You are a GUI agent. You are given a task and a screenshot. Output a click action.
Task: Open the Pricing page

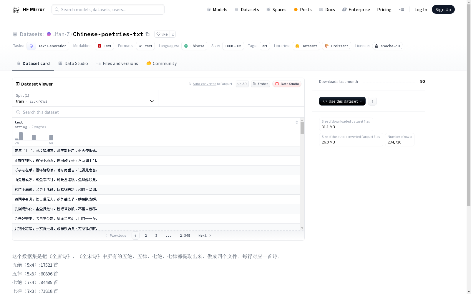point(384,9)
